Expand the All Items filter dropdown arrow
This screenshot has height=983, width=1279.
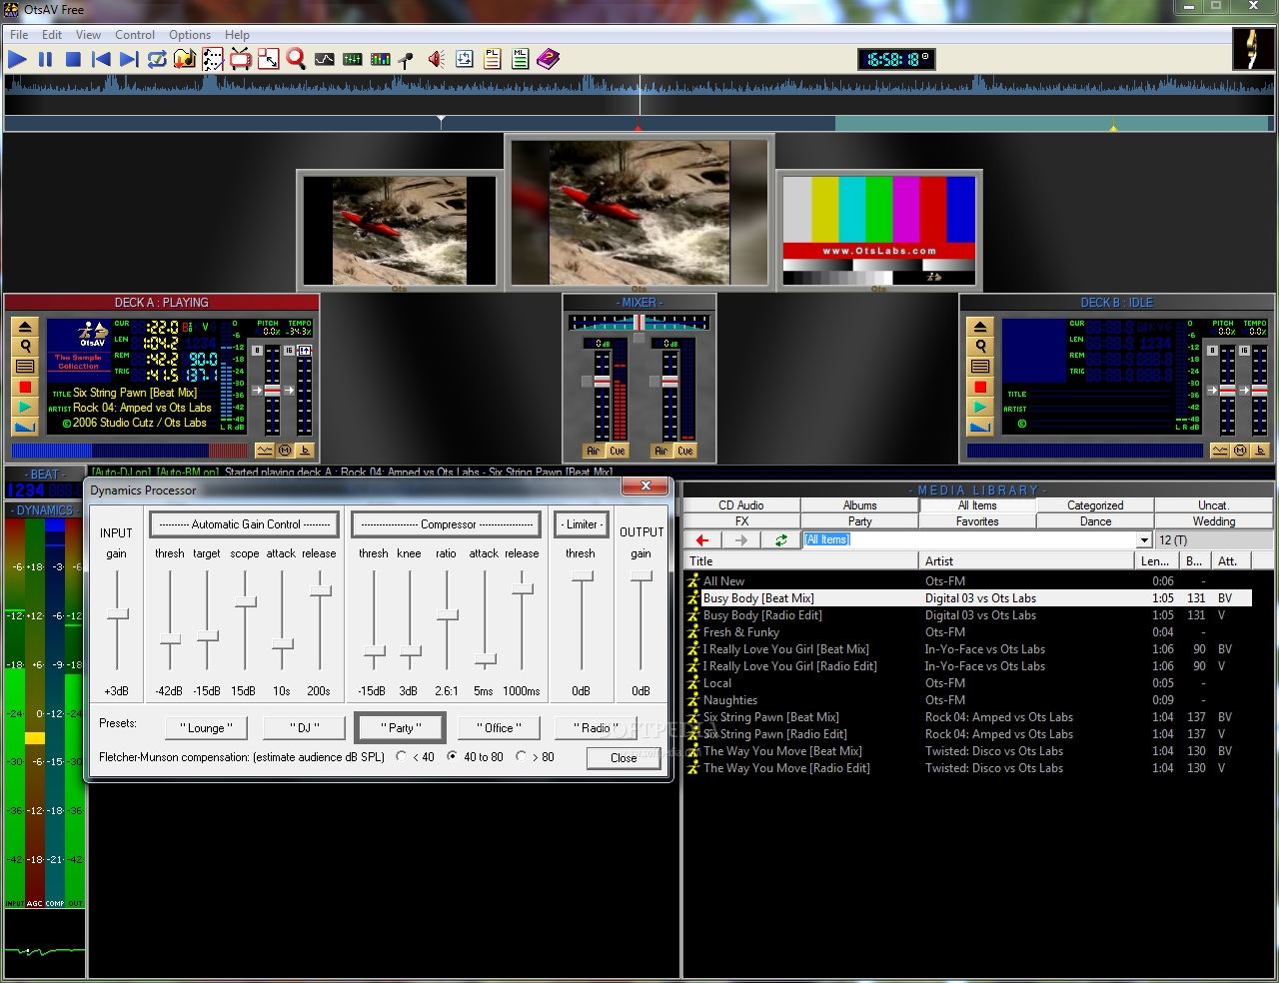pyautogui.click(x=1144, y=540)
